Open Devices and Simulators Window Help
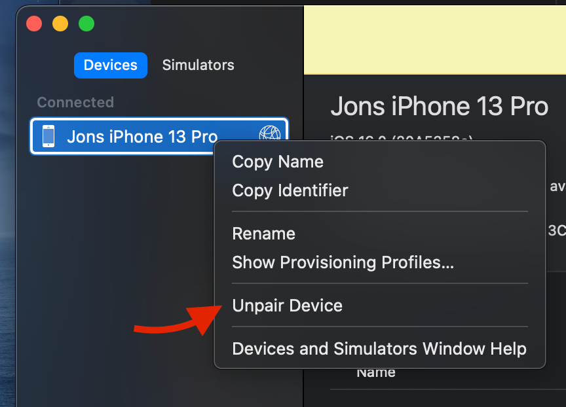The height and width of the screenshot is (407, 566). (379, 349)
